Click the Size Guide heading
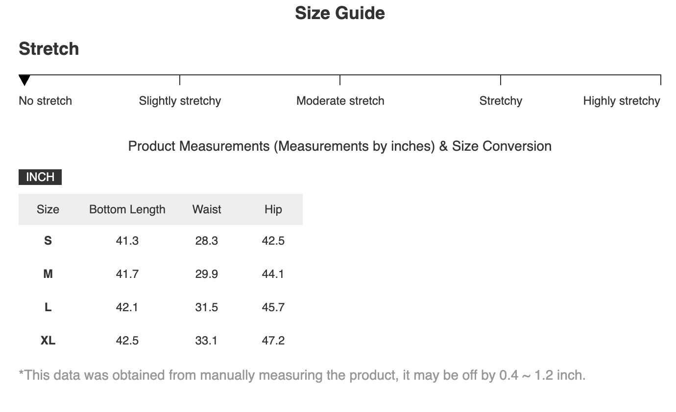676x412 pixels. [340, 13]
